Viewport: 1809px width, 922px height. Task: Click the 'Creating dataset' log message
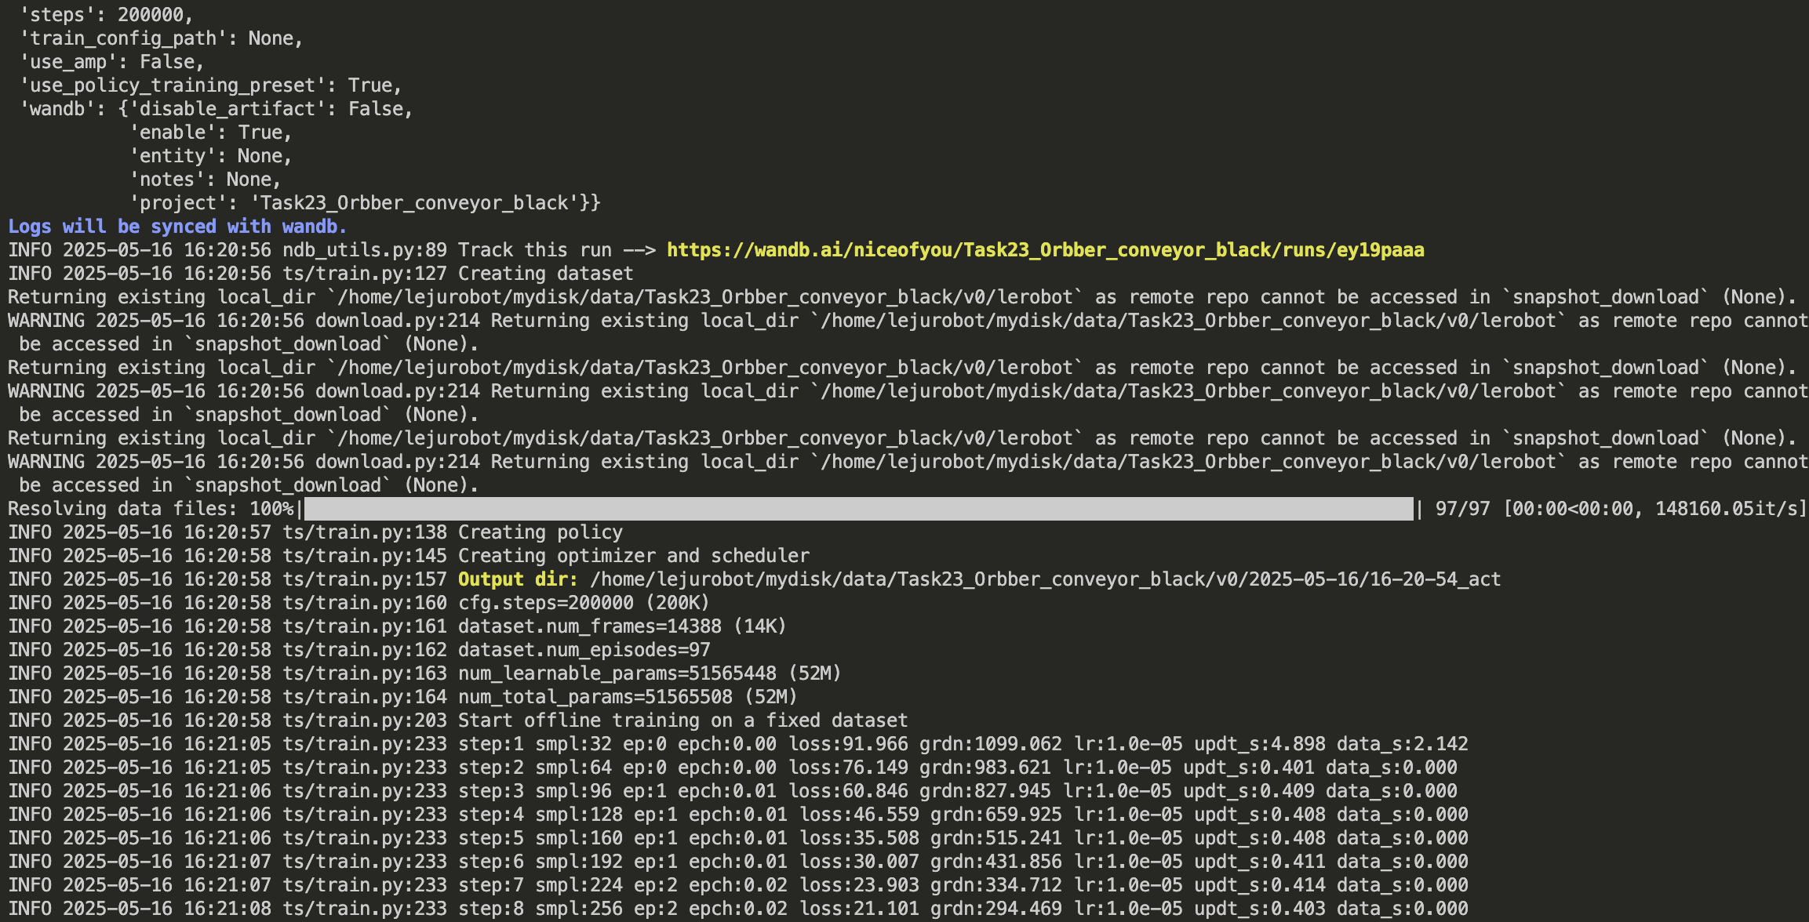[x=545, y=274]
